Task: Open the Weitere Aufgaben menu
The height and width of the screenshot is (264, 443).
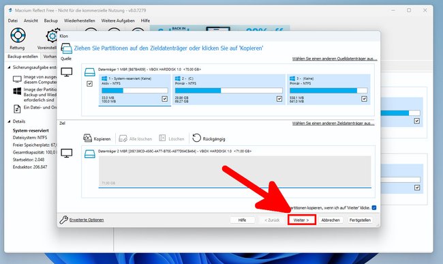Action: click(118, 20)
